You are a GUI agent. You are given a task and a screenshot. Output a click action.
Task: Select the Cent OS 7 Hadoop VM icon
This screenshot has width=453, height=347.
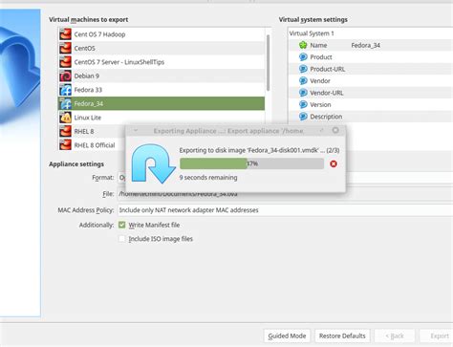pyautogui.click(x=65, y=34)
